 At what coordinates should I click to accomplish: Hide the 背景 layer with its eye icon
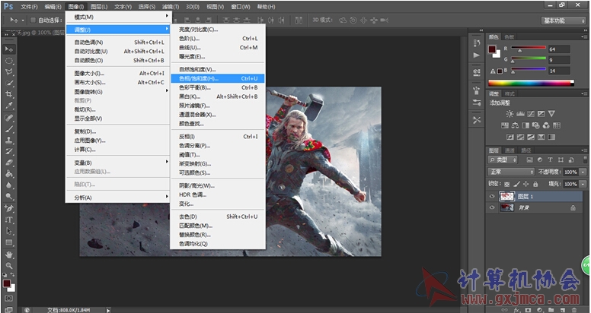tap(492, 207)
